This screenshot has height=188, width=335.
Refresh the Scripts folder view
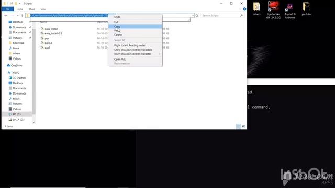pos(197,16)
